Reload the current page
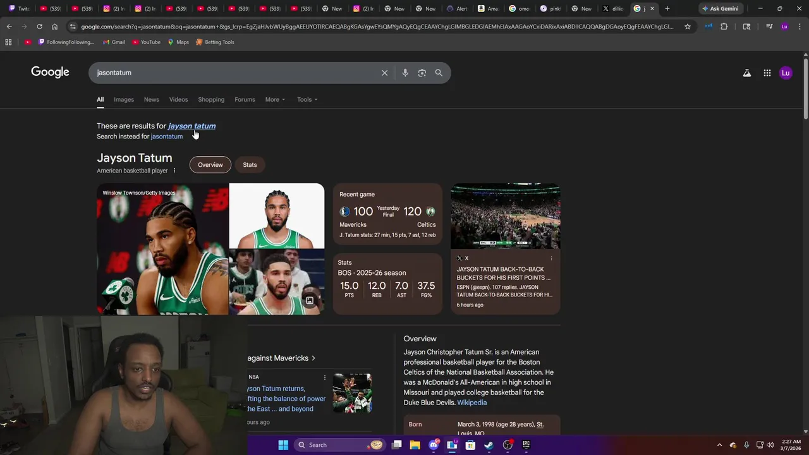The image size is (809, 455). (x=39, y=27)
